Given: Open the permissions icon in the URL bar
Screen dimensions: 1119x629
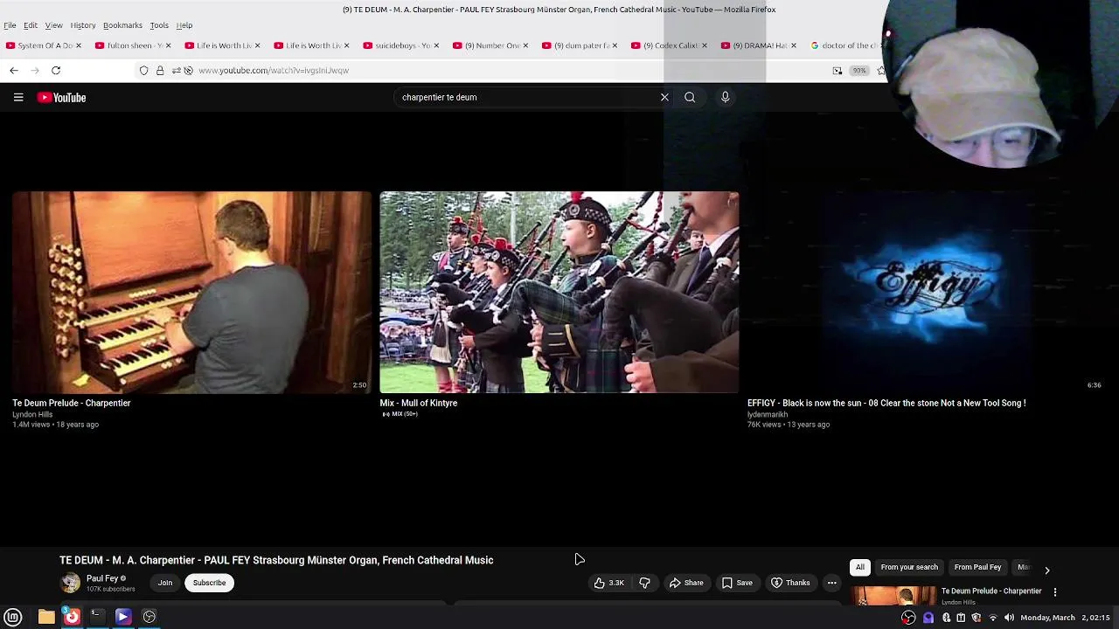Looking at the screenshot, I should [176, 70].
